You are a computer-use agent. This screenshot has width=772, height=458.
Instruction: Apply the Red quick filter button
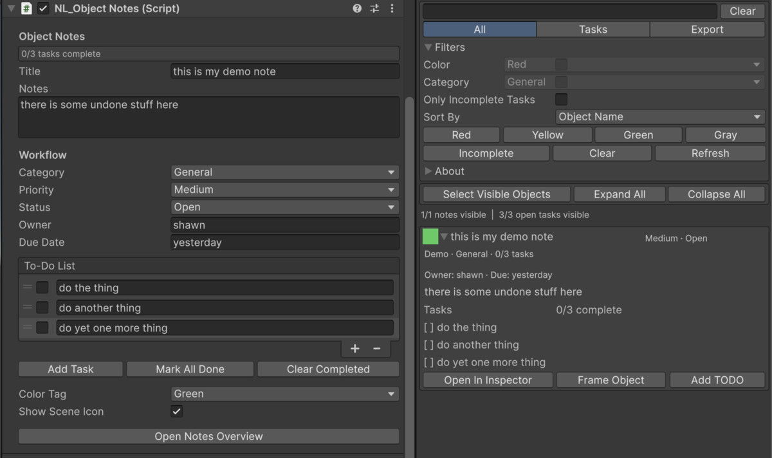coord(461,135)
